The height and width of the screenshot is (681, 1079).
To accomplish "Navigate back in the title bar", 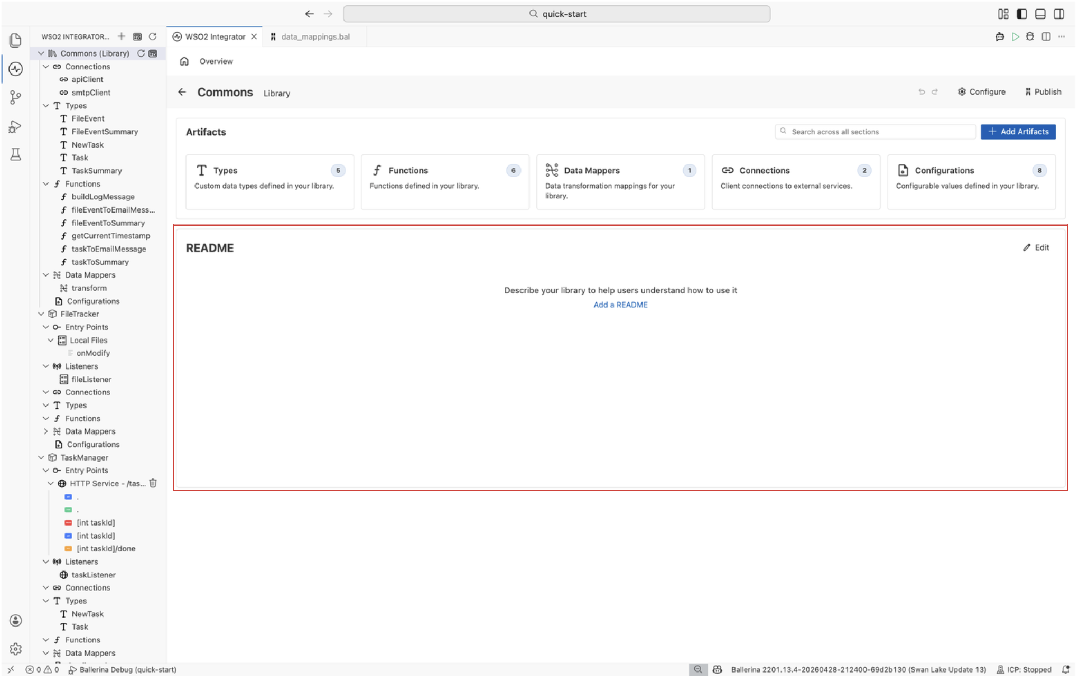I will [310, 14].
